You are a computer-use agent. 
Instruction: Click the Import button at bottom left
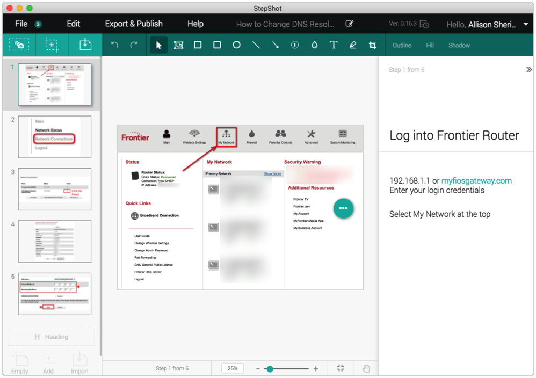click(79, 364)
